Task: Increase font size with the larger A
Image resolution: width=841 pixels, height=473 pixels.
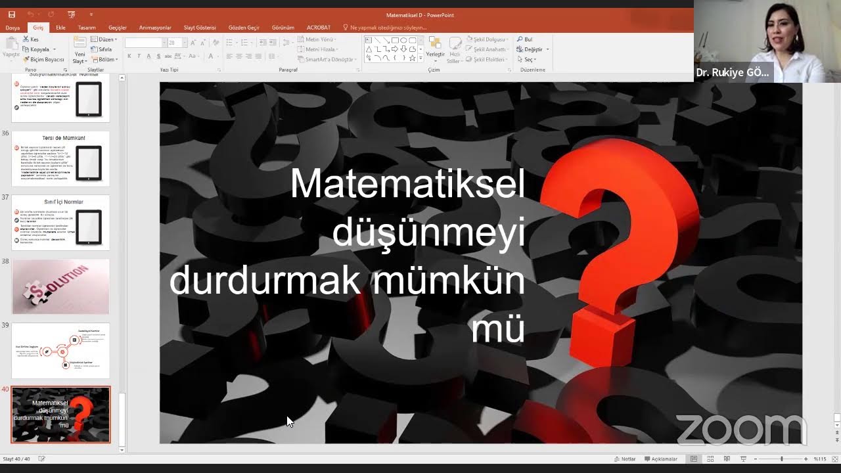Action: point(194,43)
